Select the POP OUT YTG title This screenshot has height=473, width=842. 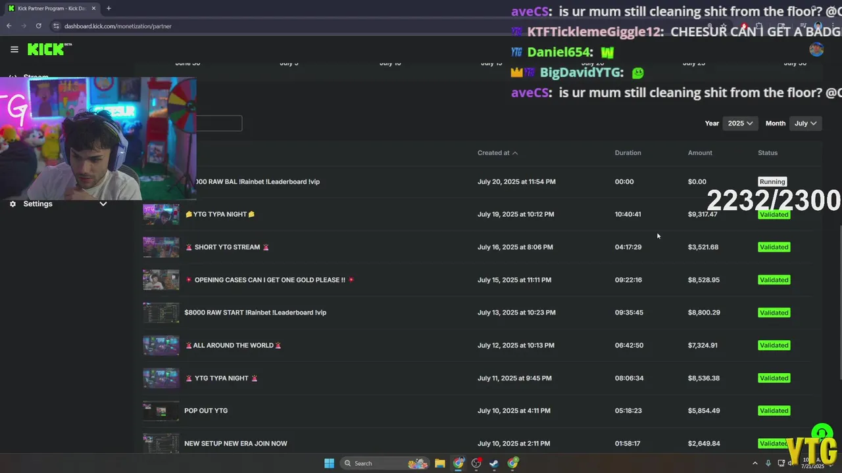[206, 411]
